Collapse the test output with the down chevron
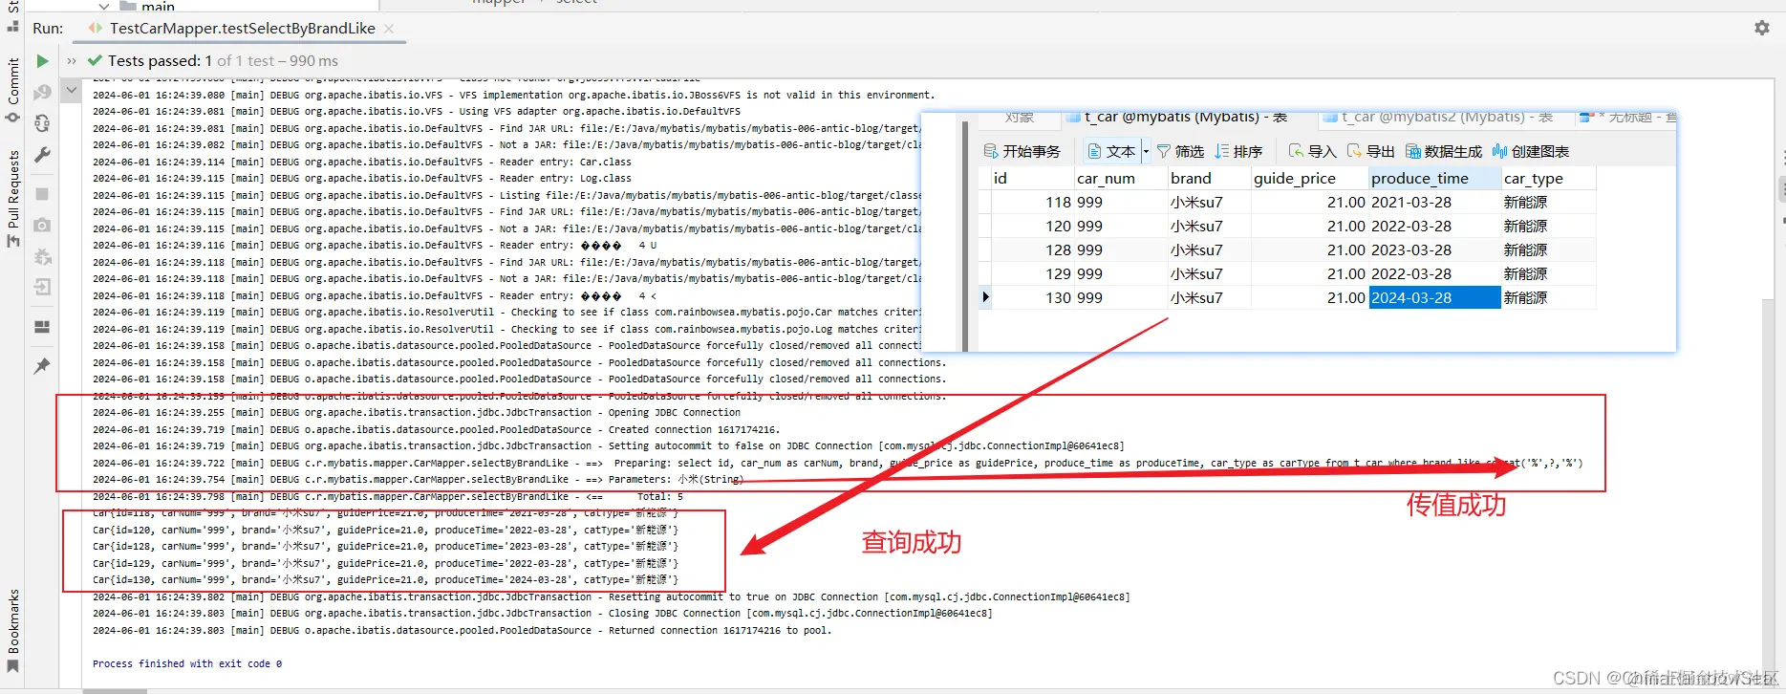 click(x=72, y=91)
